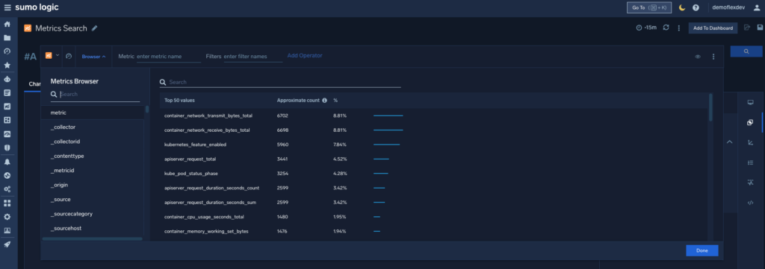The image size is (765, 269).
Task: Click the Go To quick navigation button
Action: [649, 7]
